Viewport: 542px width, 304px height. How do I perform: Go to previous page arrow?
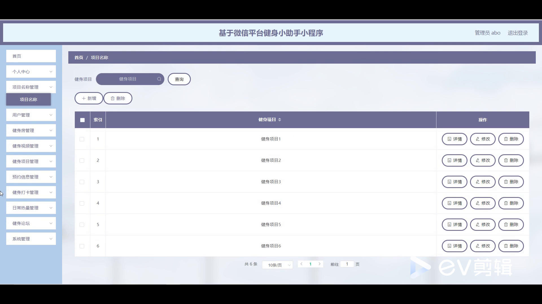pos(301,264)
